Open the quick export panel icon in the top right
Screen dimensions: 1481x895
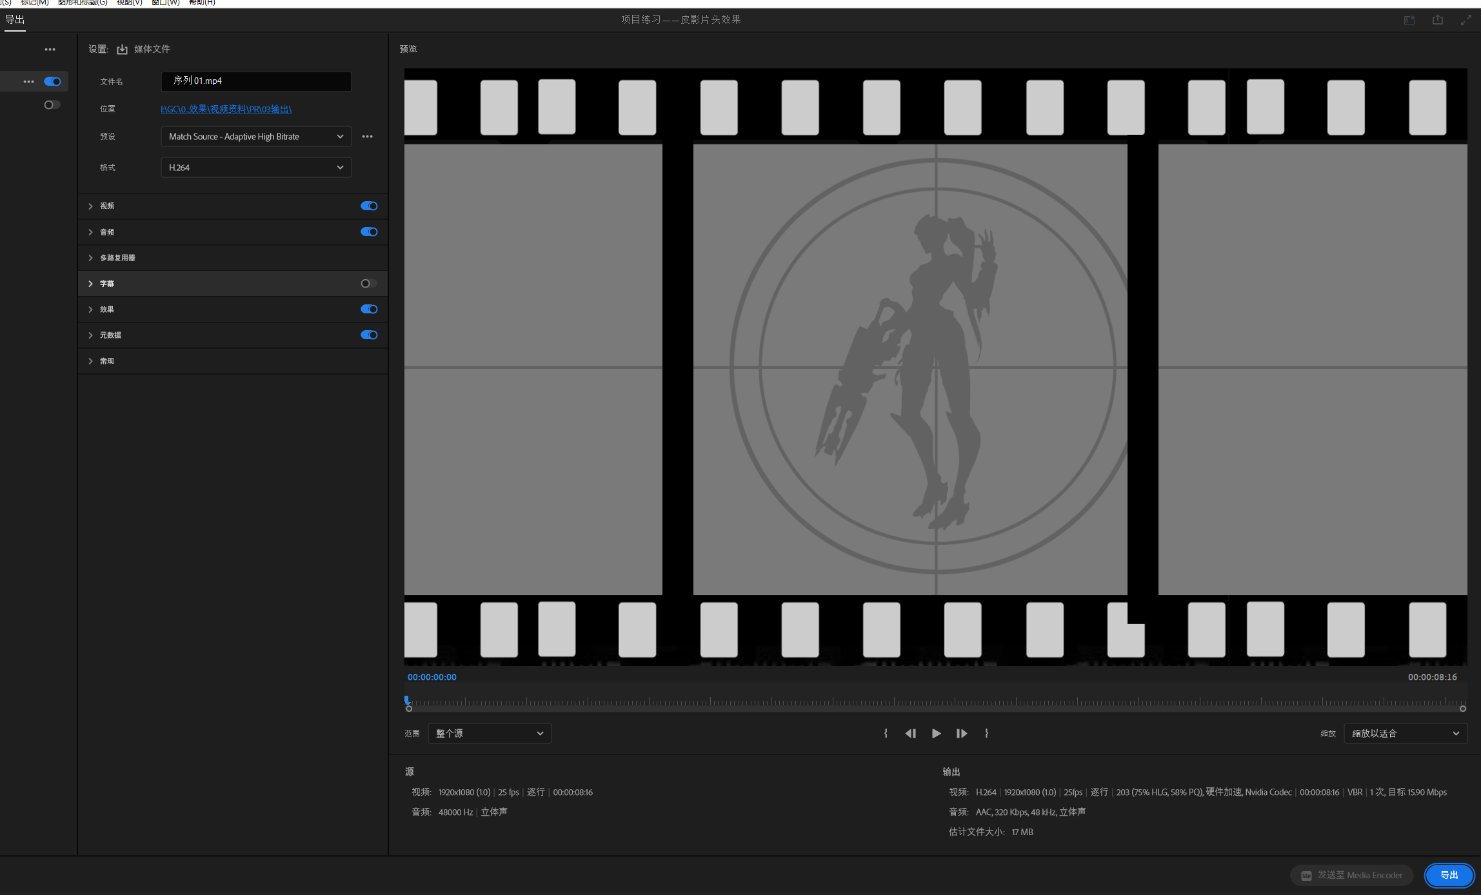point(1409,20)
